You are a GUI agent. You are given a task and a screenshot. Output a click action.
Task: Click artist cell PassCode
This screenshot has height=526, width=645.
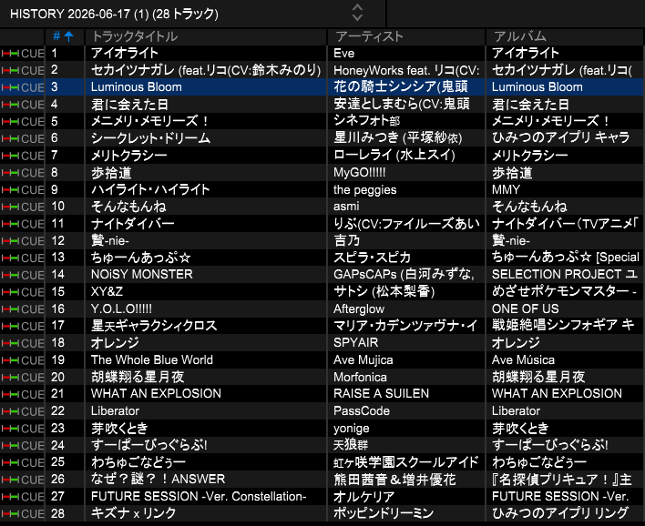(x=361, y=411)
